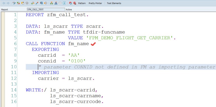Click 'carrier = ls_scarr.' on line 12
Screen dimensions: 216x107
[66, 78]
